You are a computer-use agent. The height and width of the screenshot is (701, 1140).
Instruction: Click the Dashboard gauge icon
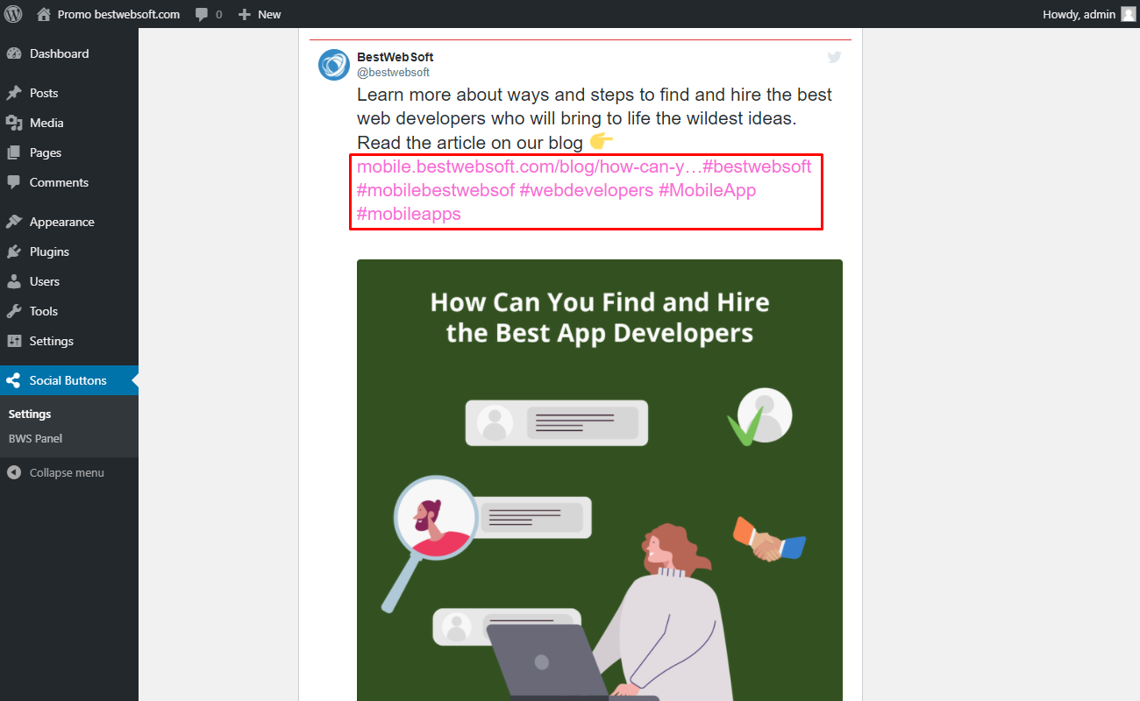pyautogui.click(x=13, y=53)
